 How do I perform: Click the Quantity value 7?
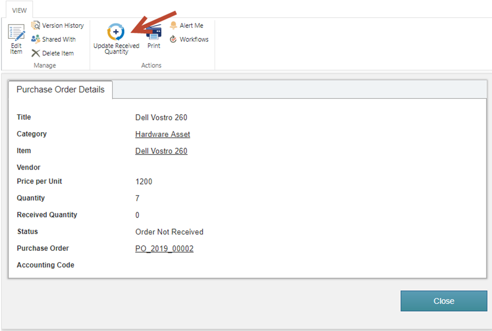pos(137,198)
